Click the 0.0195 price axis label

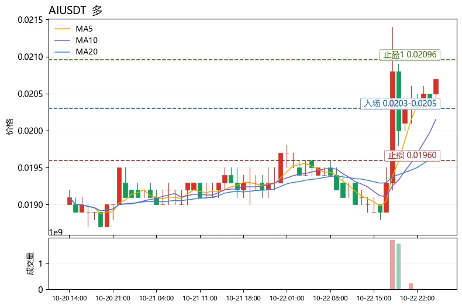pos(30,168)
